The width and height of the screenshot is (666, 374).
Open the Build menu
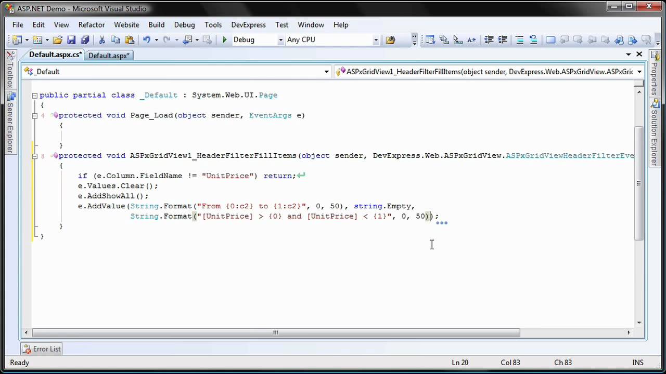click(157, 25)
